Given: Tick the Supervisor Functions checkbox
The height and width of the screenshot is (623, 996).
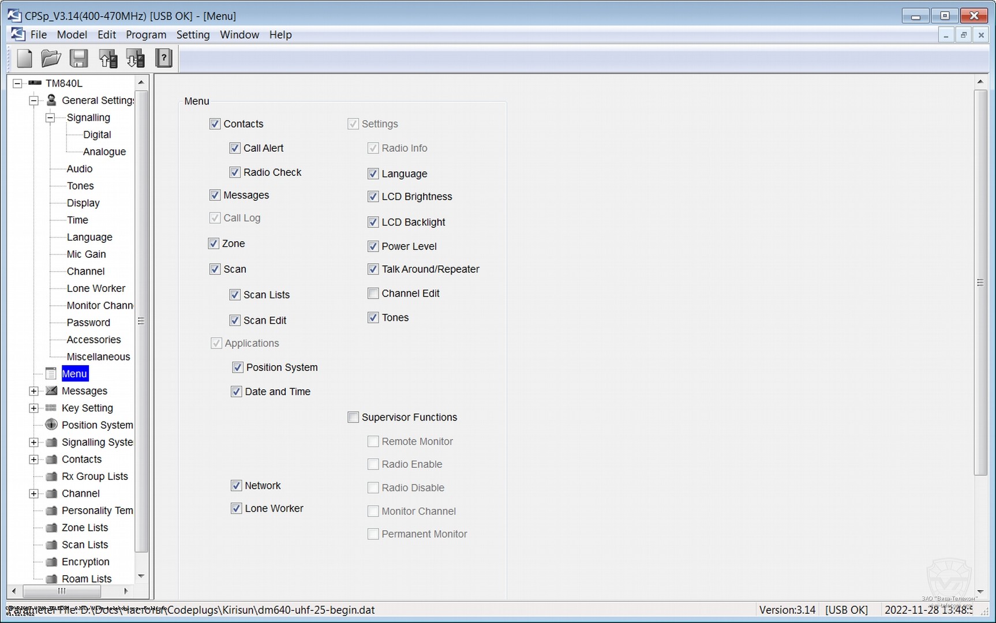Looking at the screenshot, I should (x=353, y=417).
